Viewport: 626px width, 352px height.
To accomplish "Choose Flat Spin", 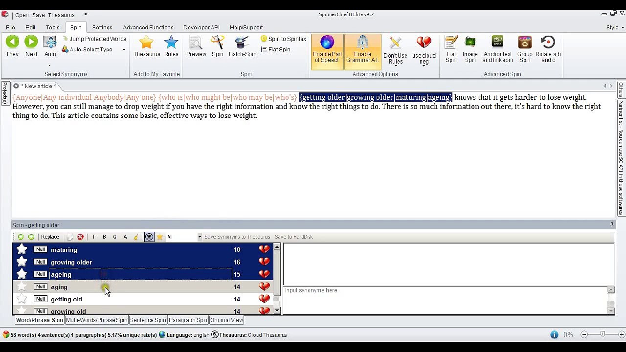I will 276,49.
